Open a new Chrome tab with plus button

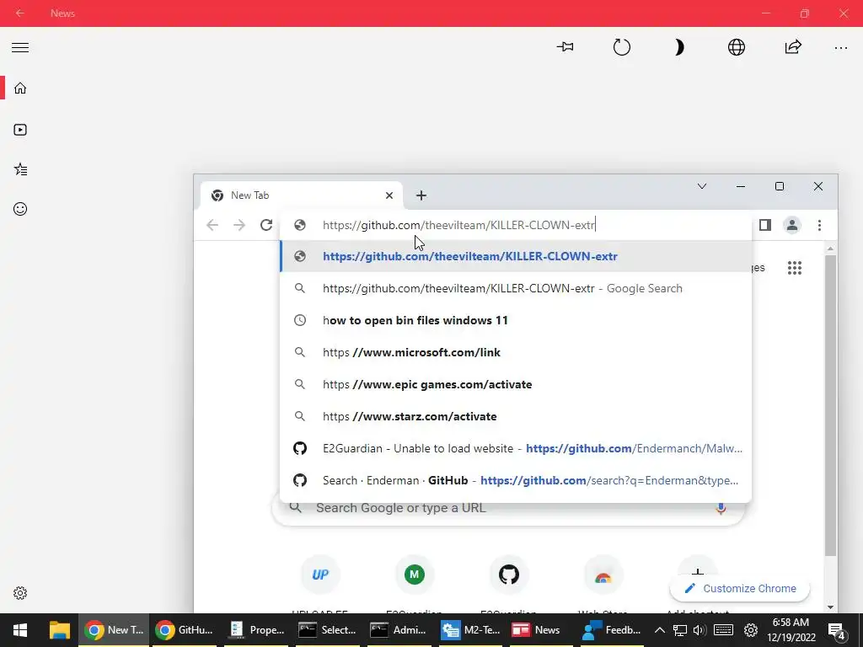[421, 195]
